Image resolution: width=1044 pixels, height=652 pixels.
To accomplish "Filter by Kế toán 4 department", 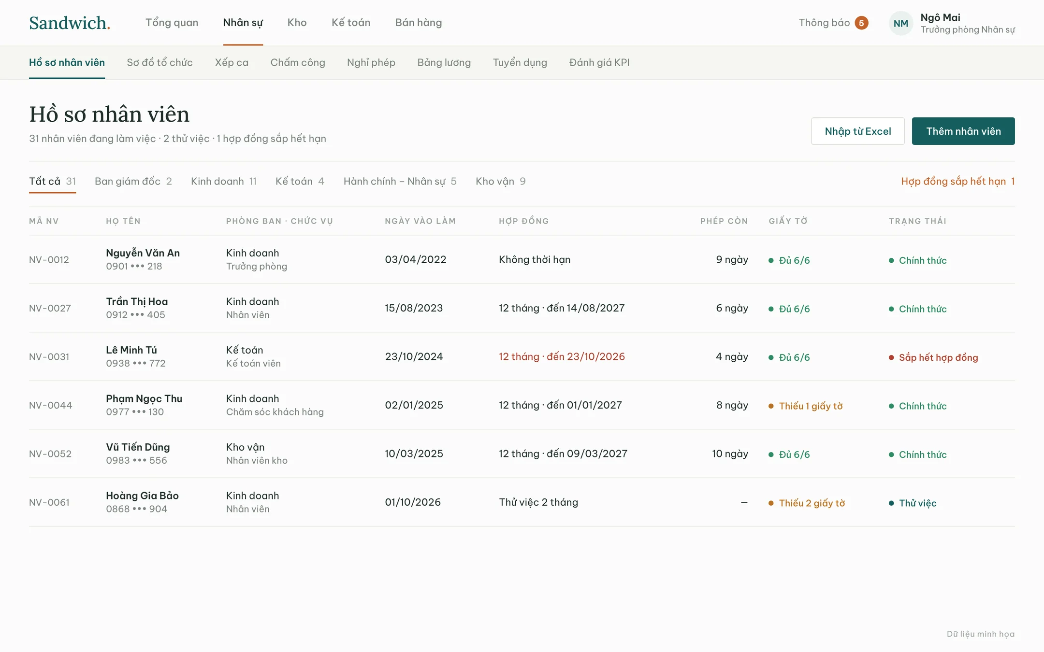I will 300,181.
